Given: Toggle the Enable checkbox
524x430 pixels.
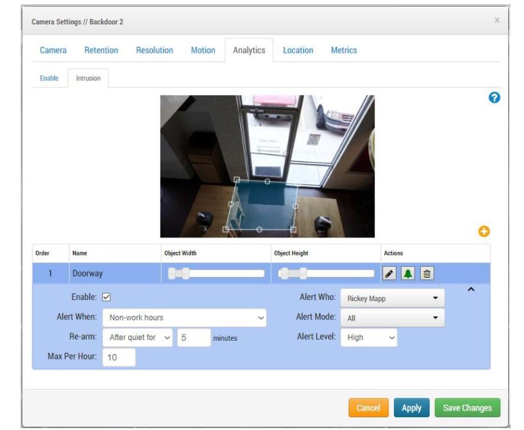Looking at the screenshot, I should 106,297.
